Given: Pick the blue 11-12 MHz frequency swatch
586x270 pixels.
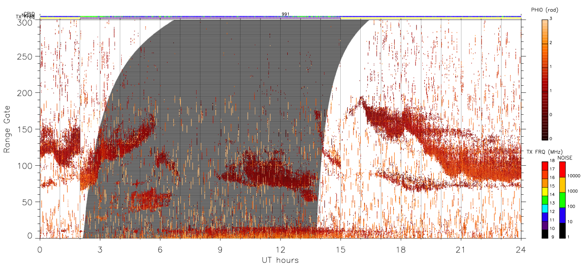Looking at the screenshot, I should (x=544, y=218).
